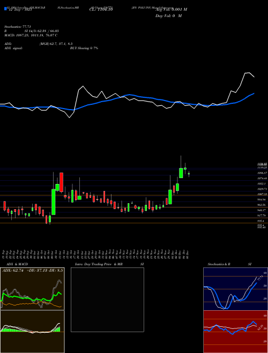Image resolution: width=268 pixels, height=353 pixels.
Task: Click the 917.79 price level label
Action: (x=263, y=216)
